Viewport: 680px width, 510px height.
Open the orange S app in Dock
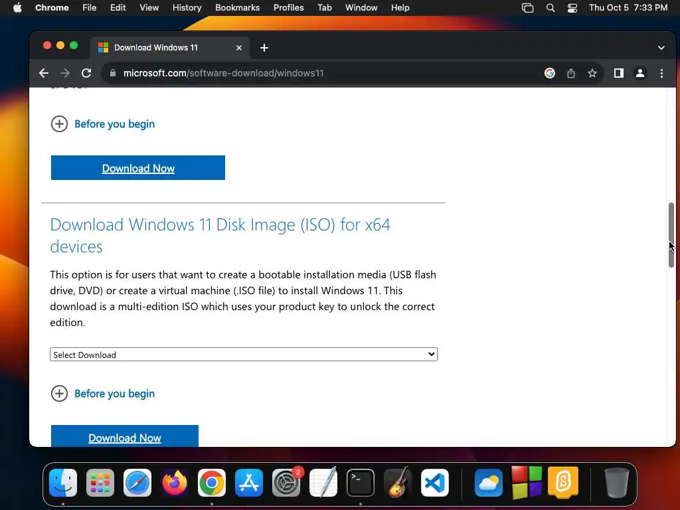pyautogui.click(x=563, y=483)
